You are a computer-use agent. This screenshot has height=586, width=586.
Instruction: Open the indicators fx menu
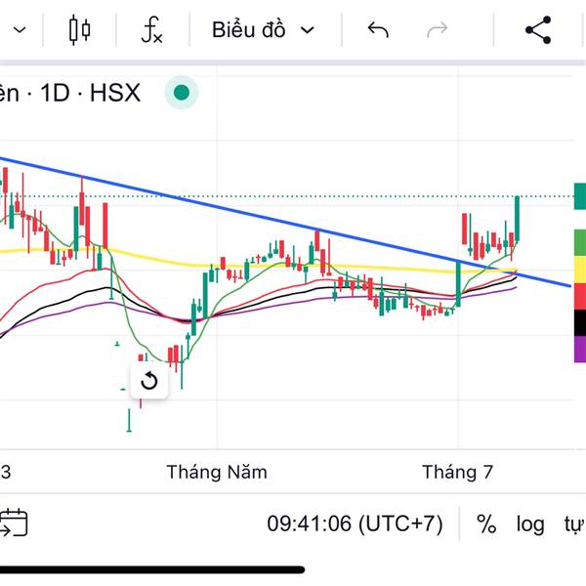pyautogui.click(x=152, y=30)
